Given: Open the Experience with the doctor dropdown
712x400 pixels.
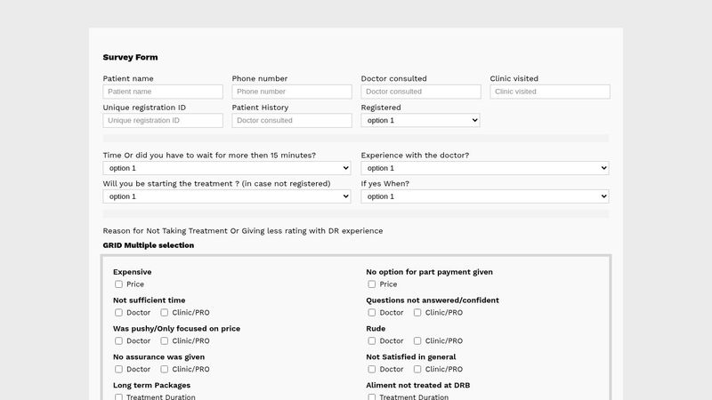Looking at the screenshot, I should [485, 168].
